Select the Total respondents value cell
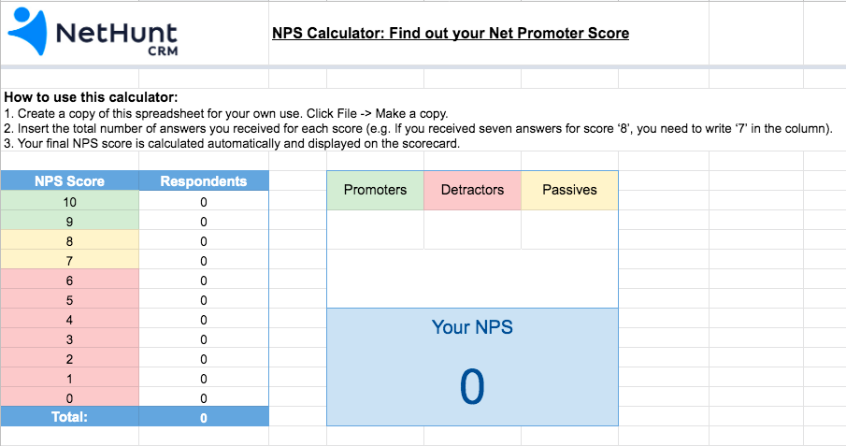 click(204, 417)
